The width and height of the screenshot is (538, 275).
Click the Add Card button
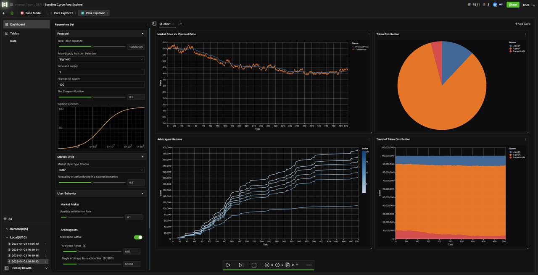click(522, 24)
